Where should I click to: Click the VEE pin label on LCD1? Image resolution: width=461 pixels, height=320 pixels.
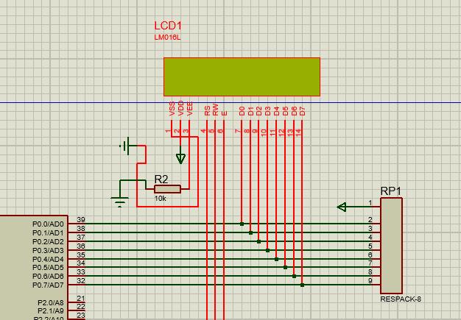pyautogui.click(x=190, y=109)
